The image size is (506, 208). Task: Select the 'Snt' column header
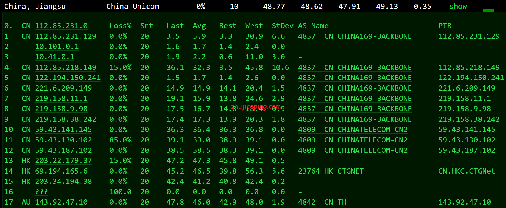tap(147, 26)
